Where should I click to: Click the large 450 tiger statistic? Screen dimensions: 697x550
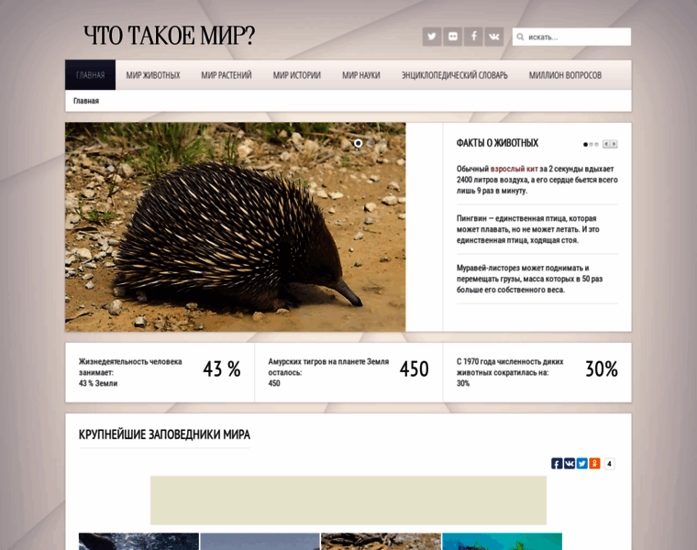tap(414, 369)
